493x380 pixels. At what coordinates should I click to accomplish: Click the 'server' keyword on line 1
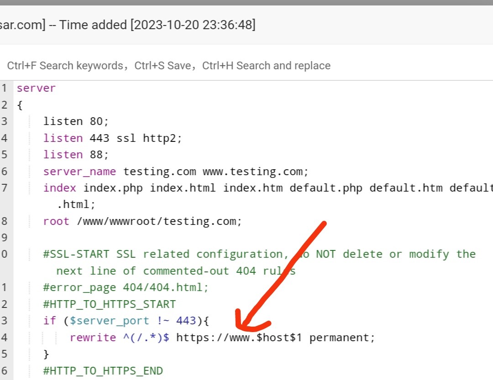tap(36, 88)
